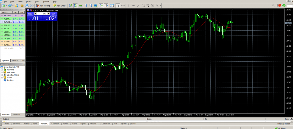Expand Accounts in Navigator
The image size is (293, 129).
tap(2, 70)
